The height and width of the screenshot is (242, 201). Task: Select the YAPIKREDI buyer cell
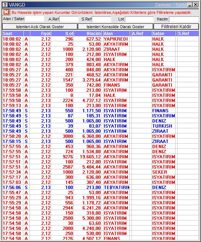tap(116, 39)
